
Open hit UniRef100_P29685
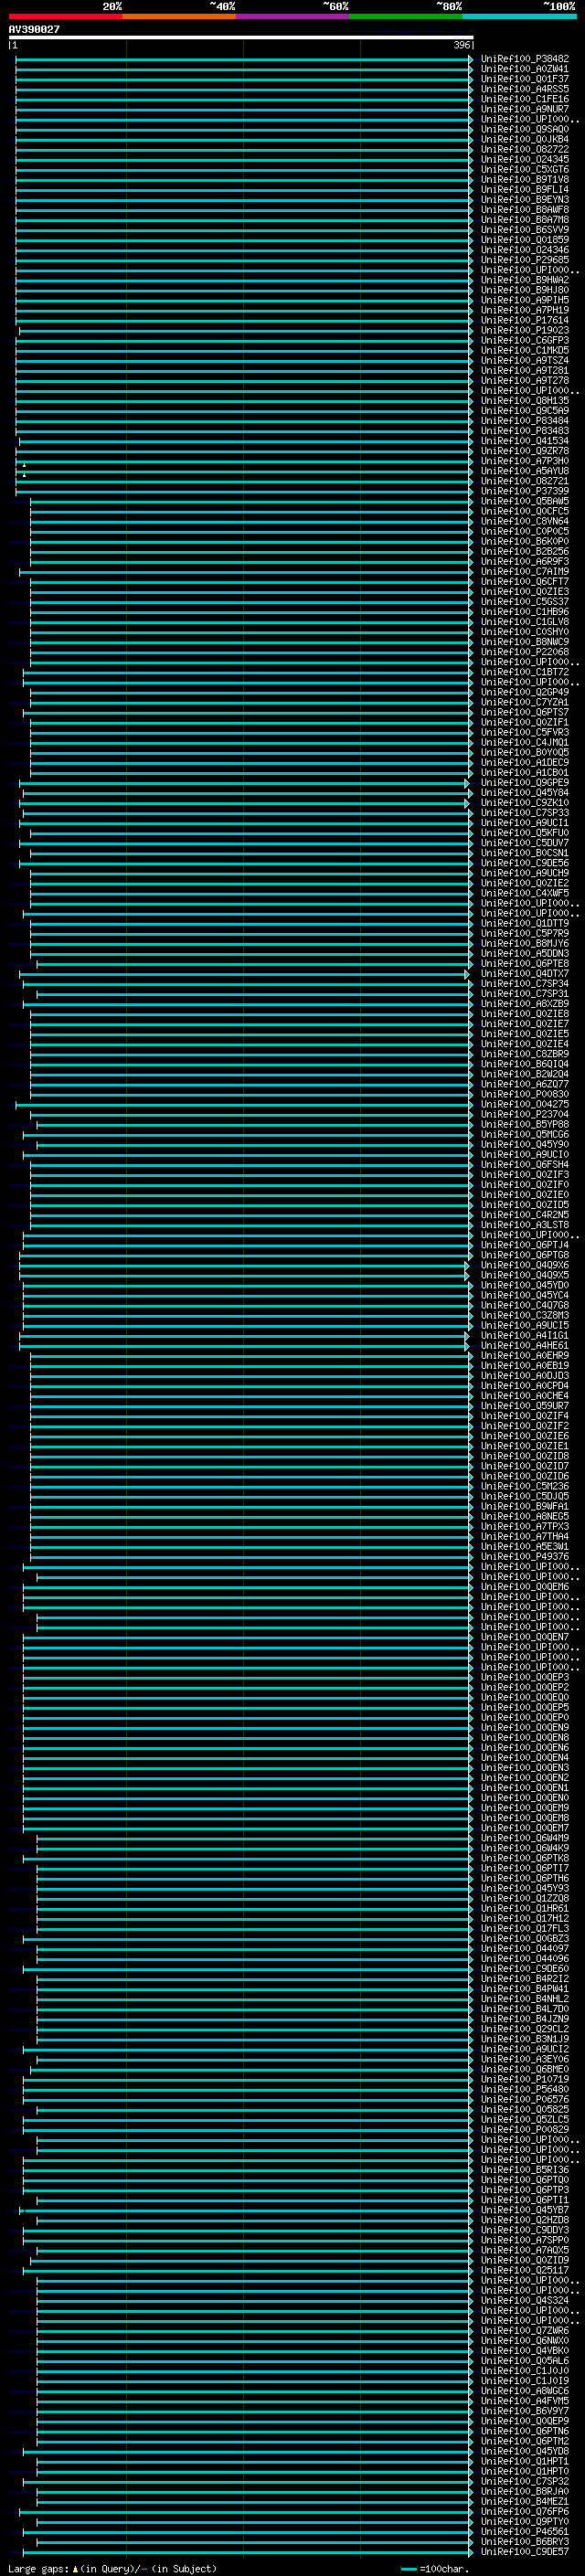click(525, 260)
